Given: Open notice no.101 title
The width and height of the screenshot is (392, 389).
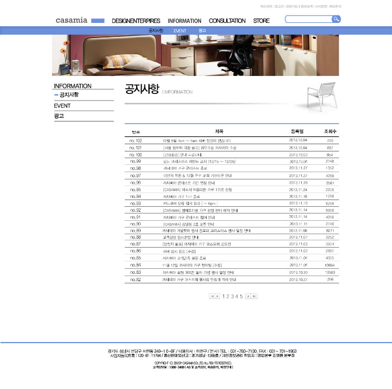Looking at the screenshot, I should [x=199, y=148].
